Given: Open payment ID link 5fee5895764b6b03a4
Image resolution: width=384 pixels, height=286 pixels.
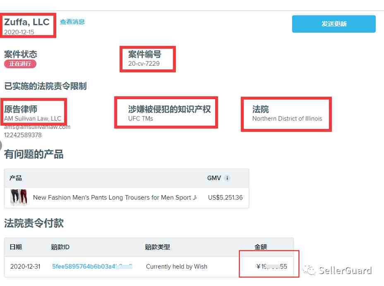Looking at the screenshot, I should [x=92, y=267].
